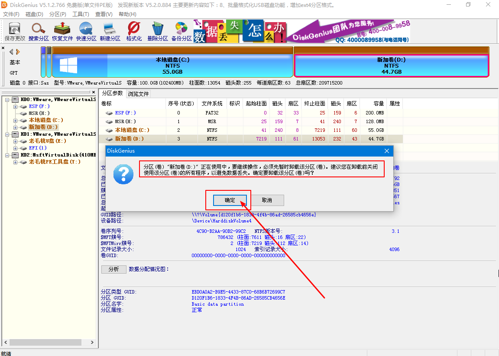Click the HD0 hard disk icon in the tree
Image resolution: width=499 pixels, height=356 pixels.
[15, 100]
